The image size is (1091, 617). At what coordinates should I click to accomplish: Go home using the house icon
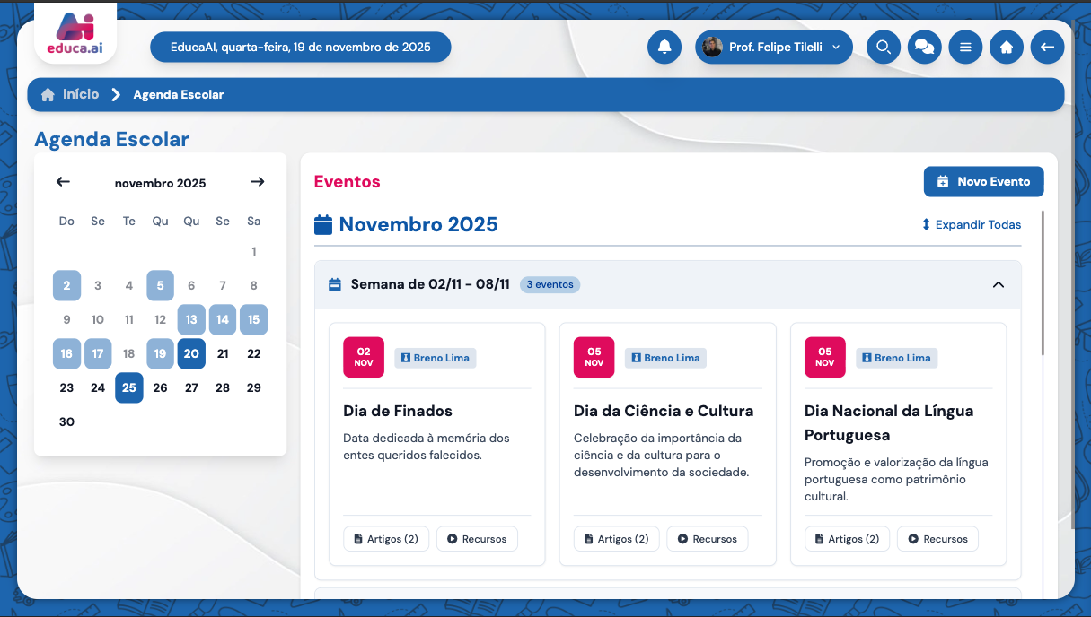[x=1006, y=47]
